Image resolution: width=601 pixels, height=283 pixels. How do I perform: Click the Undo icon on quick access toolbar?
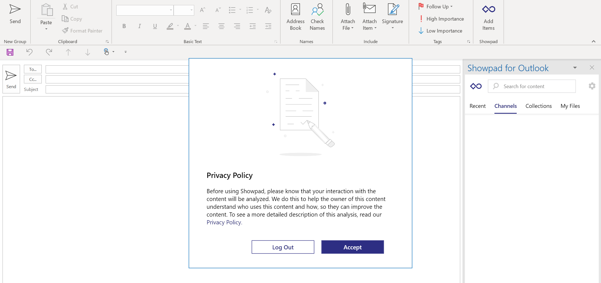pyautogui.click(x=29, y=52)
